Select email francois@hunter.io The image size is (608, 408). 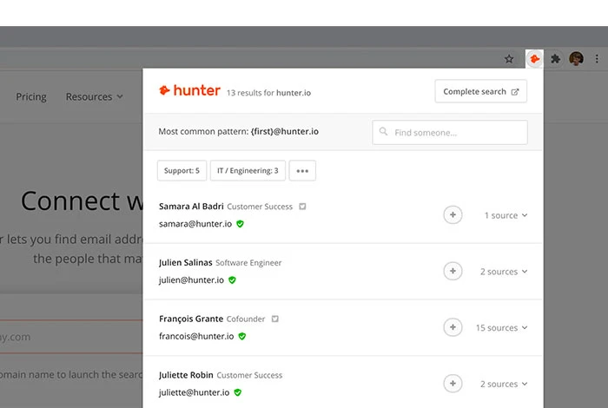196,336
